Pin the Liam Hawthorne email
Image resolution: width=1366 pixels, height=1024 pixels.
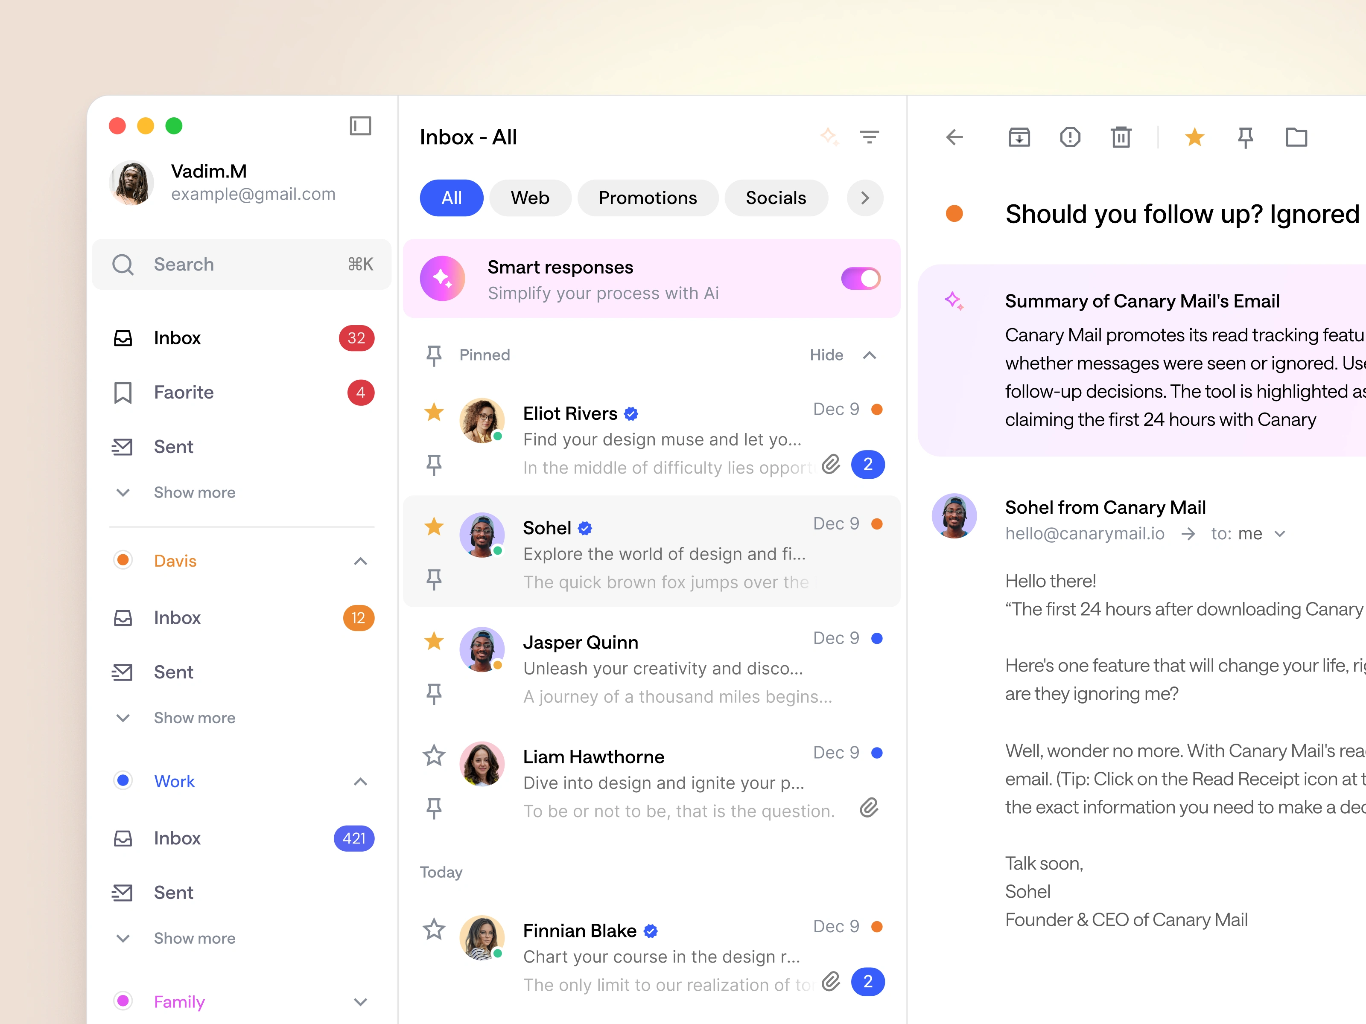(434, 808)
